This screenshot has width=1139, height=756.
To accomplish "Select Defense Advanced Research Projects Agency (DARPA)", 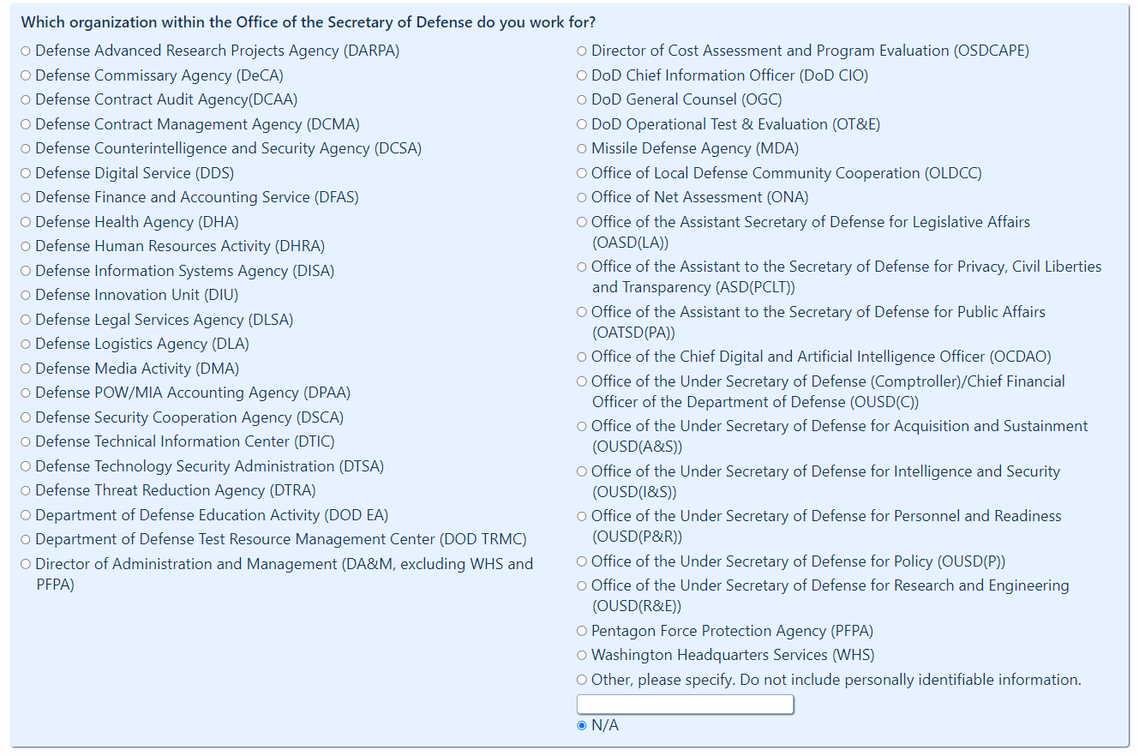I will [x=26, y=51].
